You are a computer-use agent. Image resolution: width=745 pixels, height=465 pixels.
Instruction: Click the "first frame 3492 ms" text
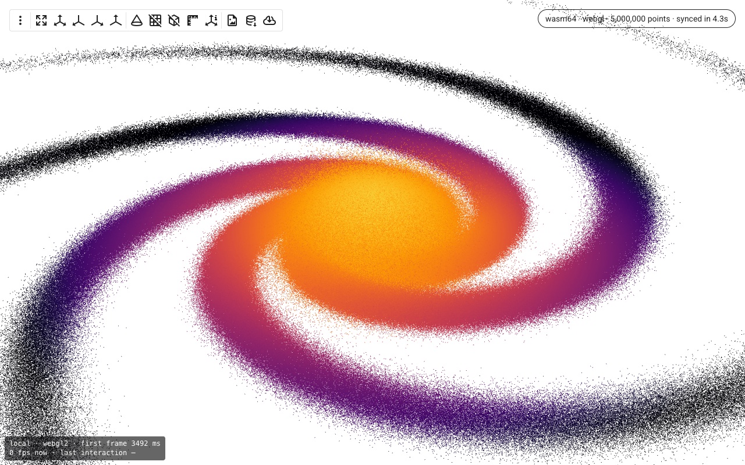point(120,443)
